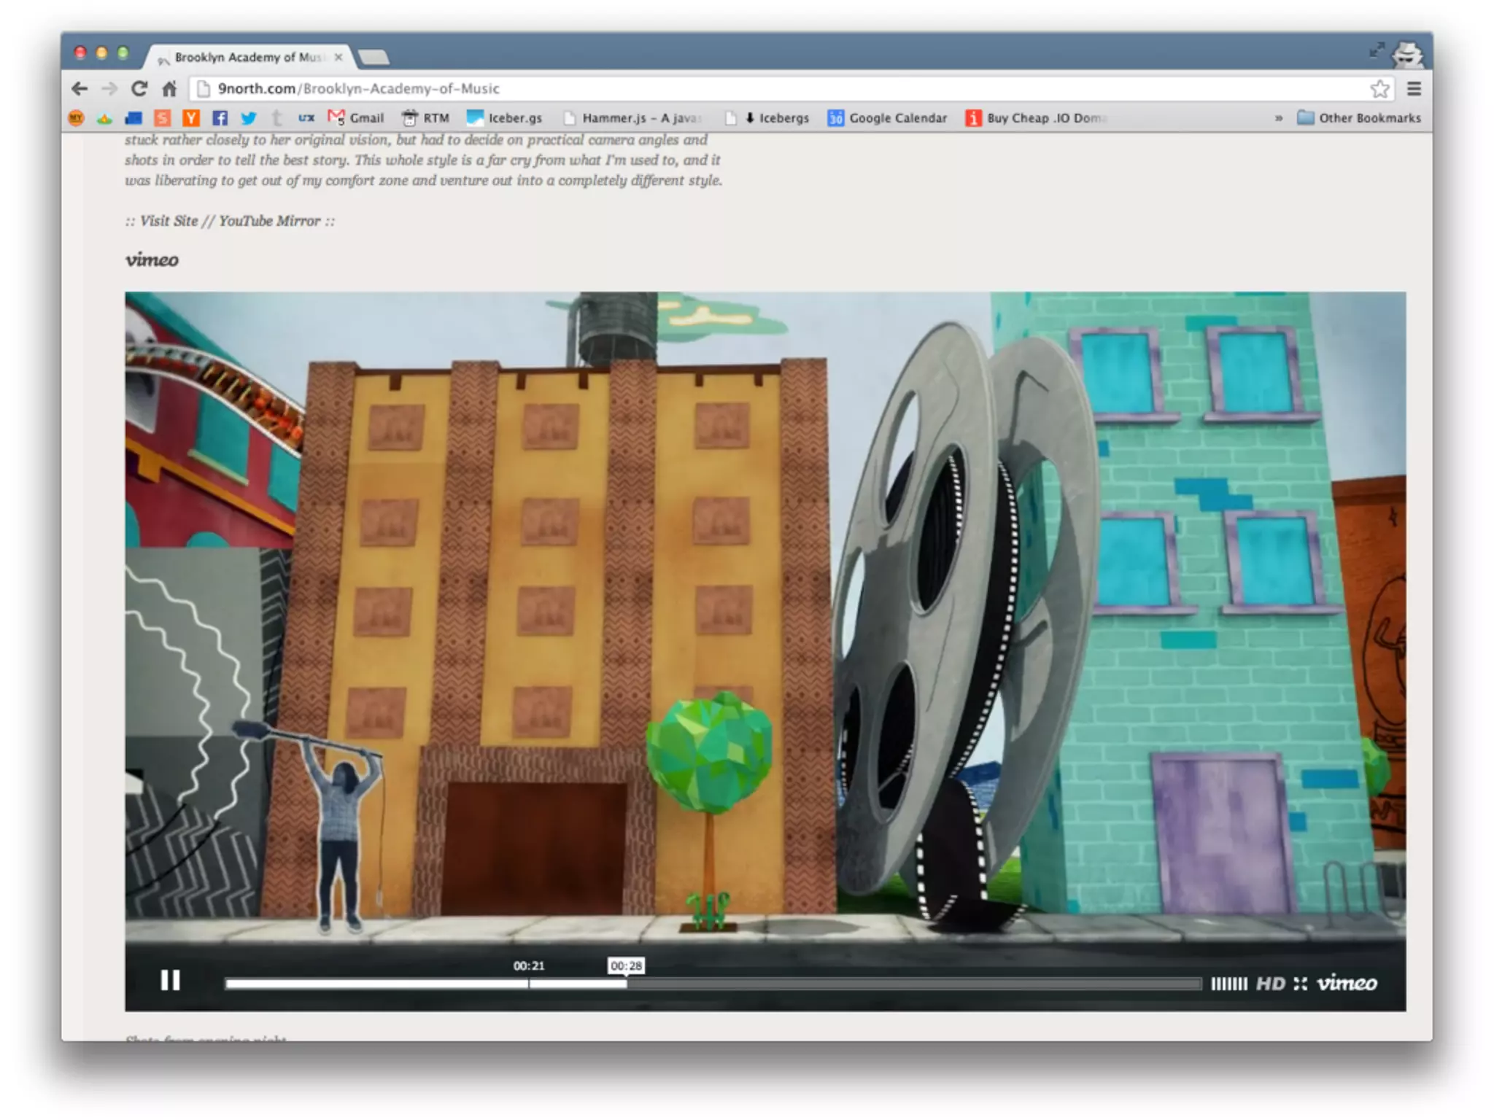Pause the Vimeo video

(170, 980)
